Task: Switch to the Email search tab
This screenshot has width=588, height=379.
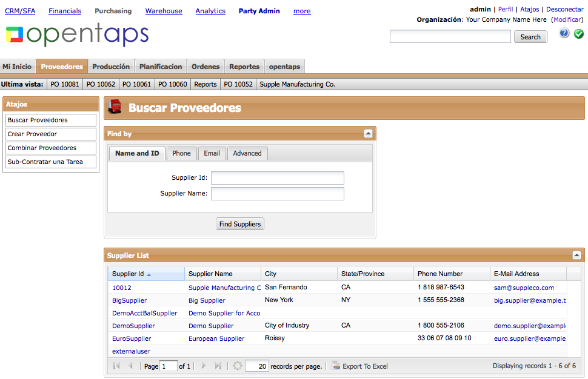Action: pos(212,153)
